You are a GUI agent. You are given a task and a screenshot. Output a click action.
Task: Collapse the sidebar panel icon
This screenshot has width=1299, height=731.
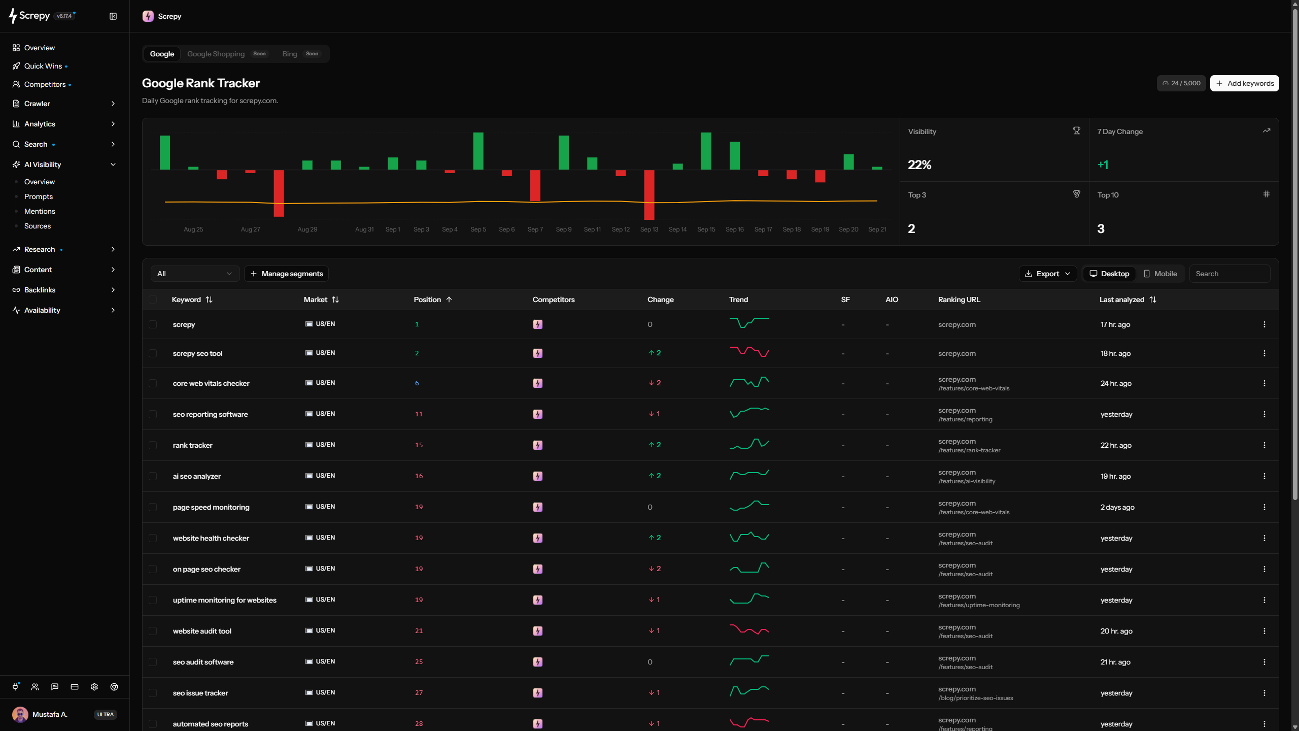(x=113, y=16)
